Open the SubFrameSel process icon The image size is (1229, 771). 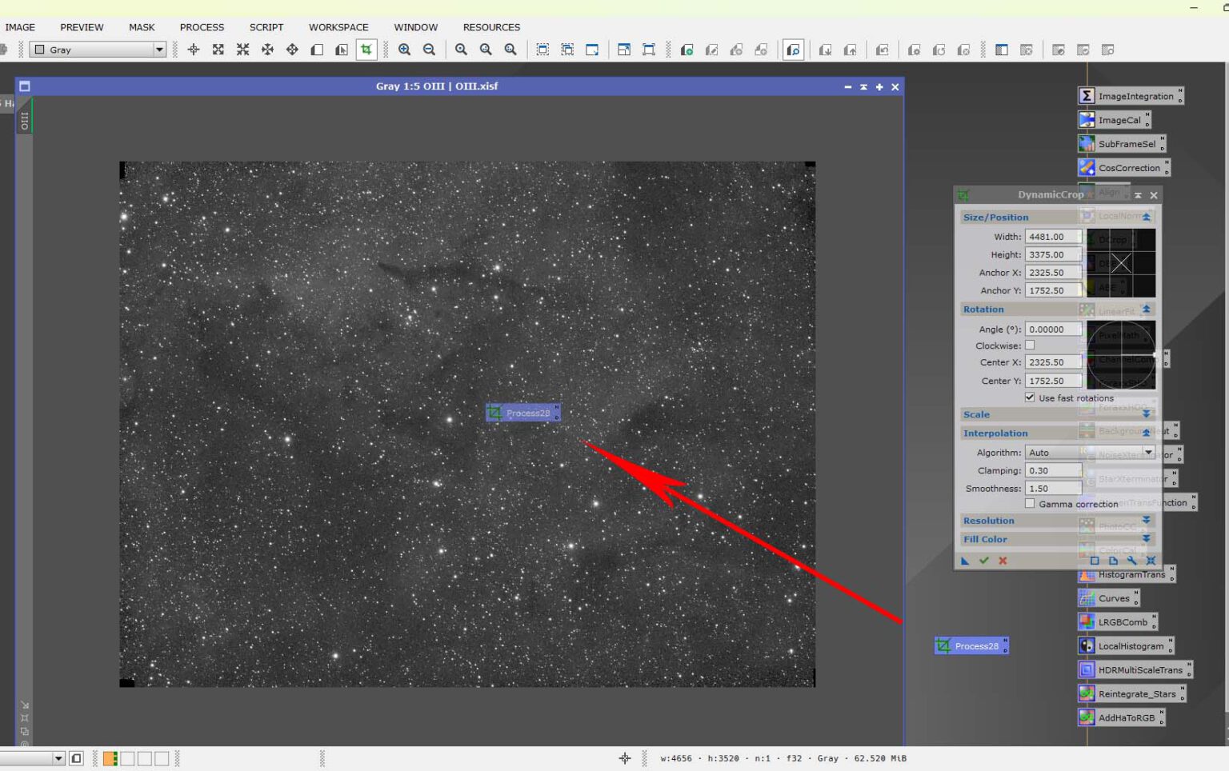pyautogui.click(x=1122, y=143)
